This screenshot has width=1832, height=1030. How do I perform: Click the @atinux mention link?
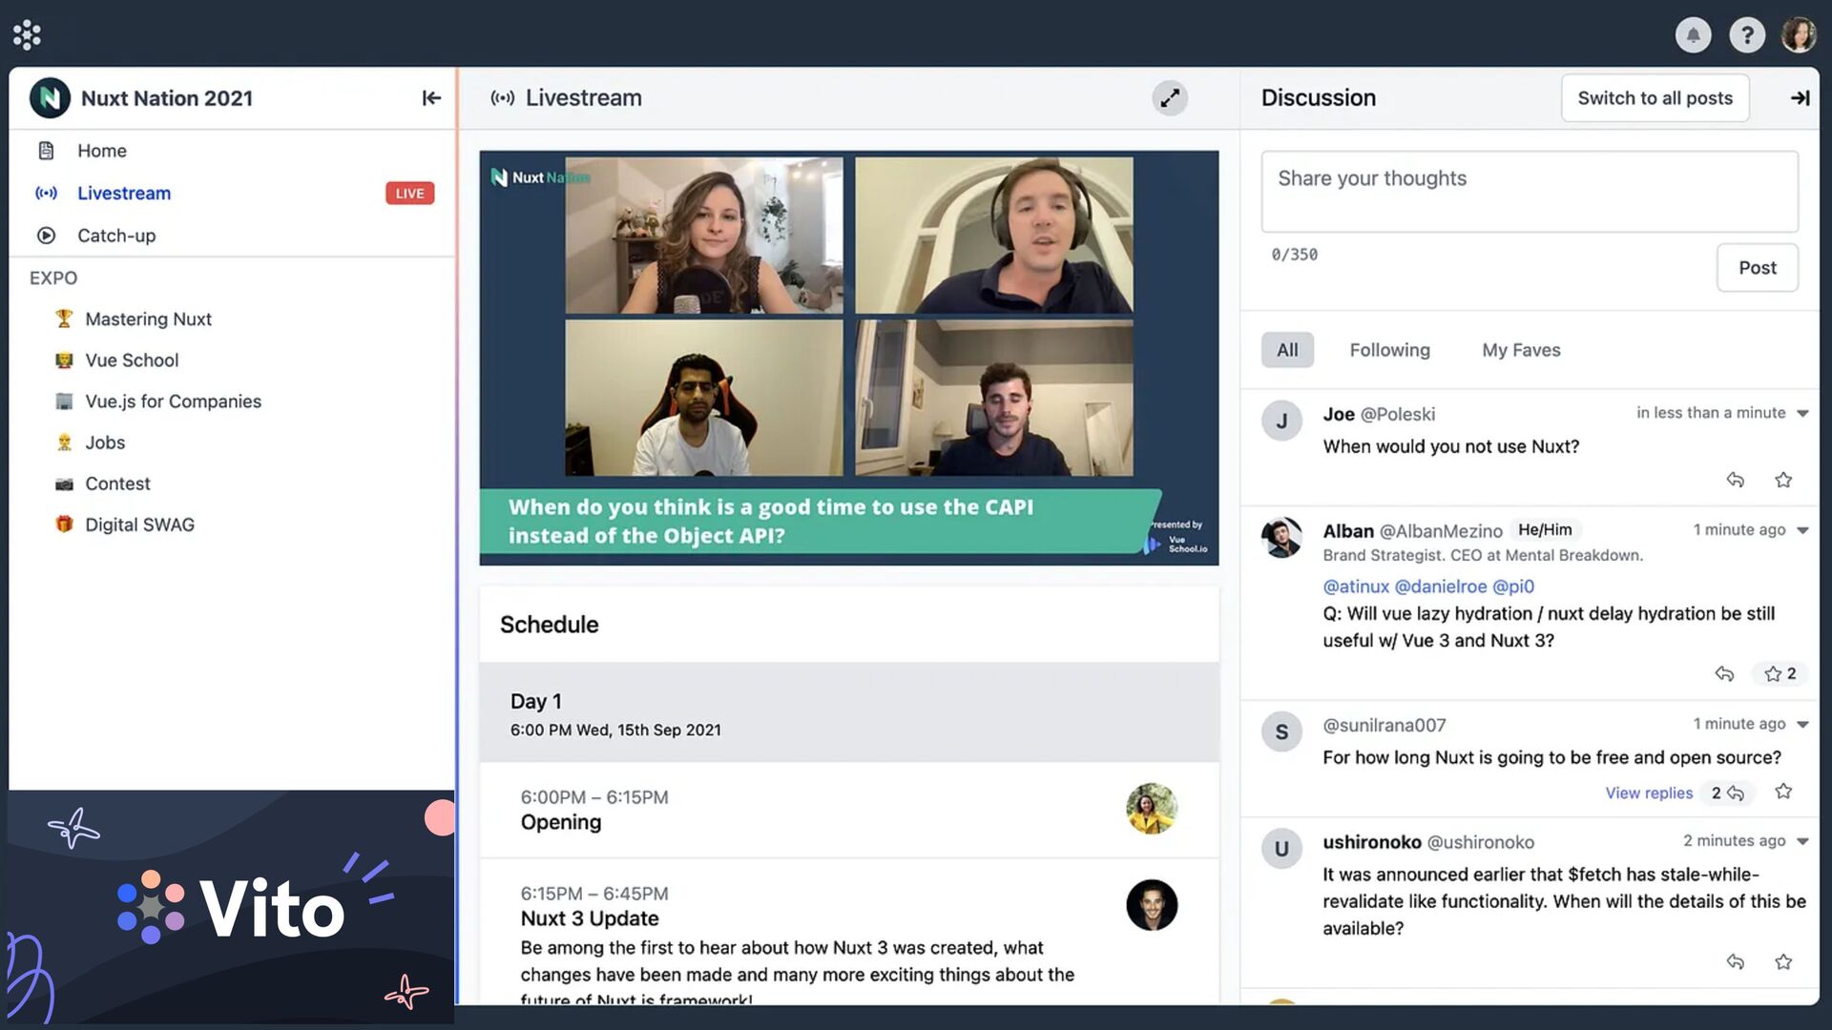1356,587
